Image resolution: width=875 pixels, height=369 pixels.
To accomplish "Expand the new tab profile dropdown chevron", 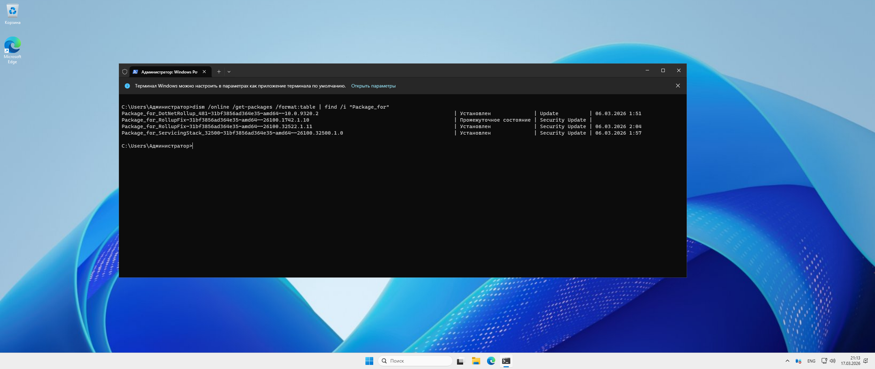I will coord(229,72).
